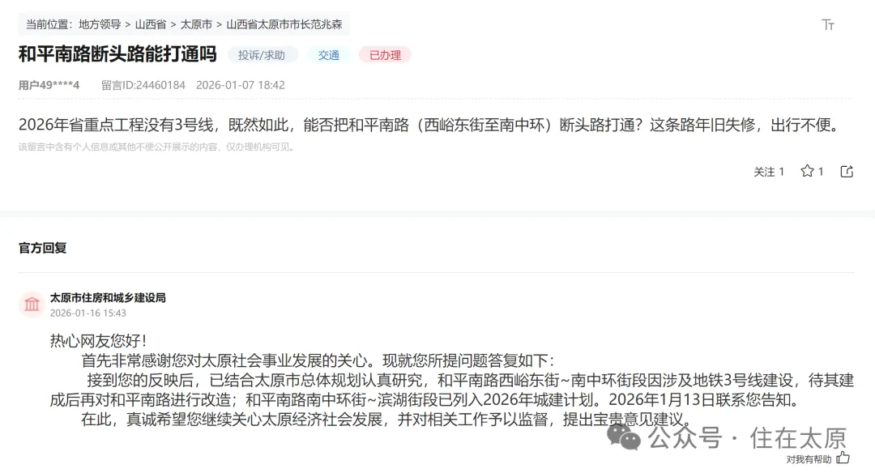Click the star favorite icon
The width and height of the screenshot is (875, 473).
pos(807,171)
